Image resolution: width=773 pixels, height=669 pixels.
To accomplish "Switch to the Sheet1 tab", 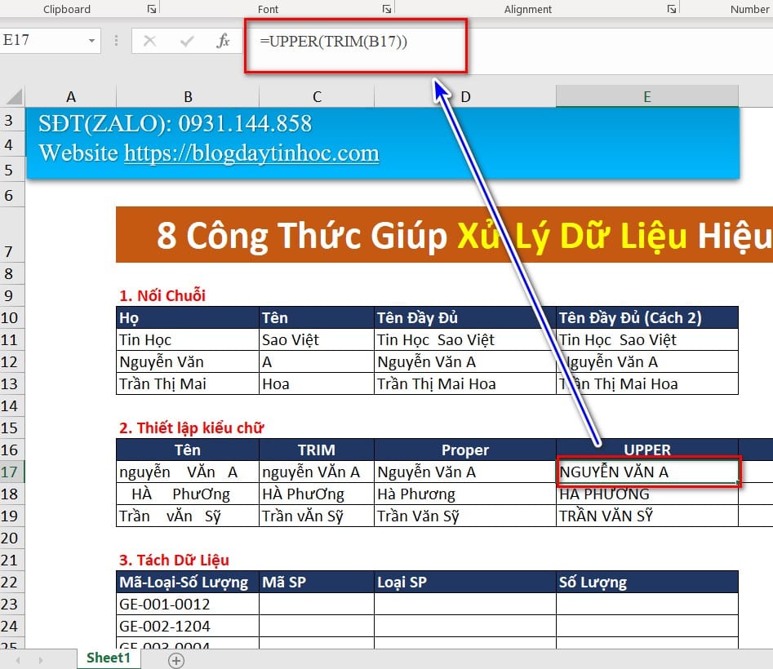I will point(109,658).
